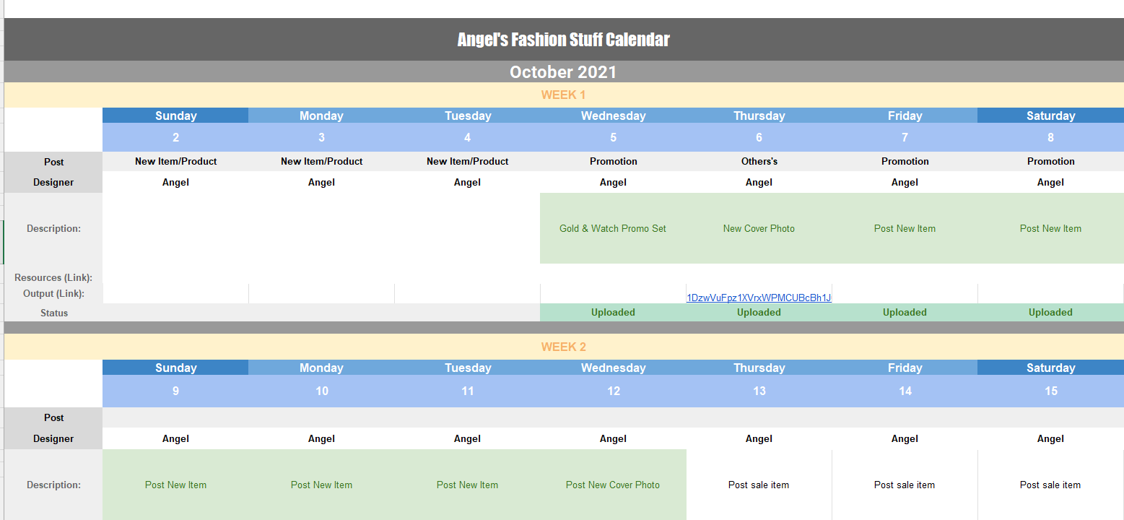The width and height of the screenshot is (1124, 520).
Task: Open the 1DzwVuFpz1XVrxWPMCUBcBh1J output link
Action: [x=759, y=298]
